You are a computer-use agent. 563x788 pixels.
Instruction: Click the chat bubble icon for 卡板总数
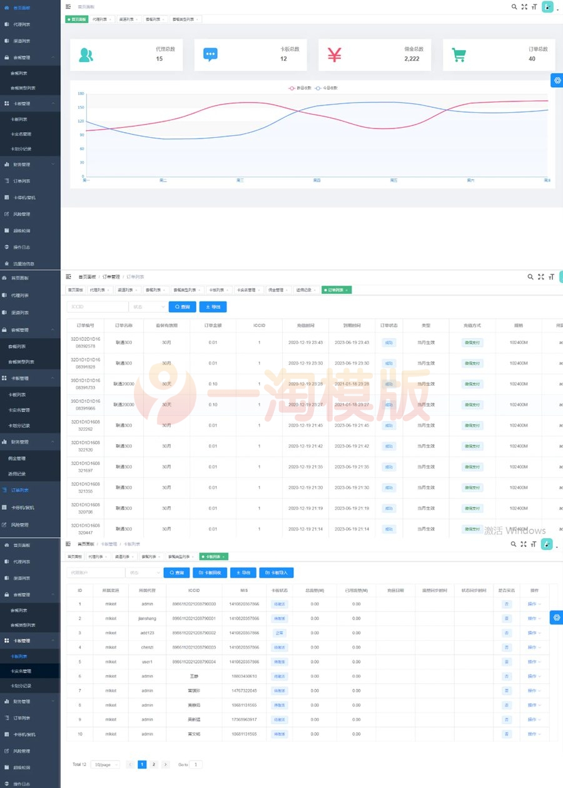pos(211,55)
